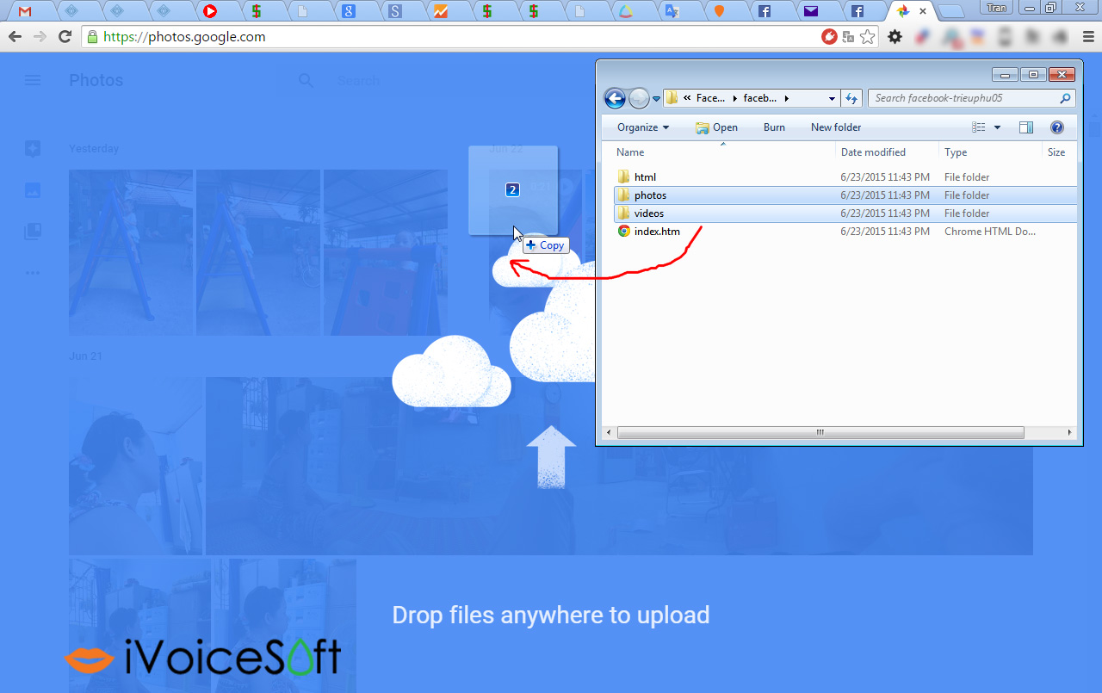Click Burn in the Explorer toolbar
The width and height of the screenshot is (1102, 693).
(774, 127)
